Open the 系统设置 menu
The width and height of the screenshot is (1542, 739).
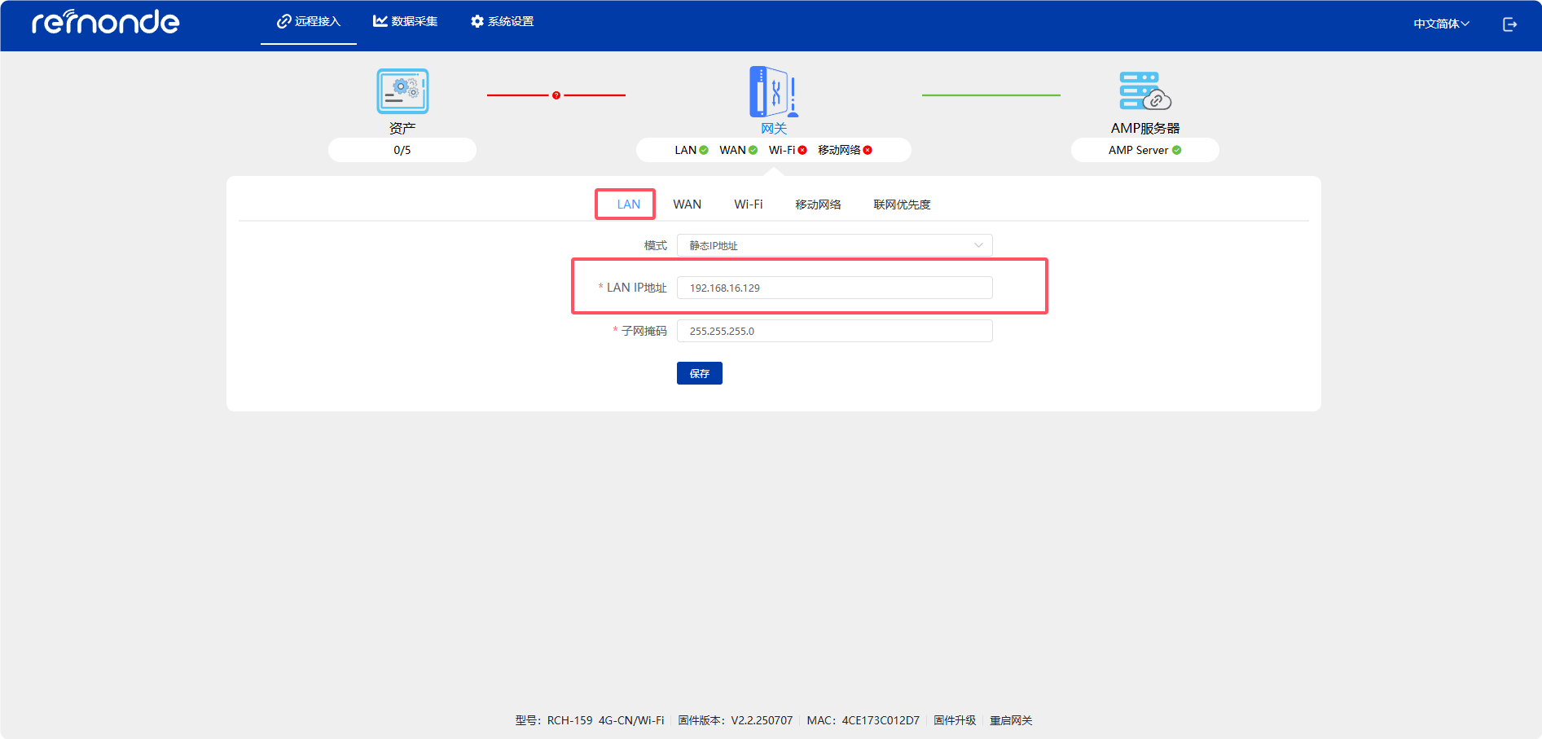point(502,22)
